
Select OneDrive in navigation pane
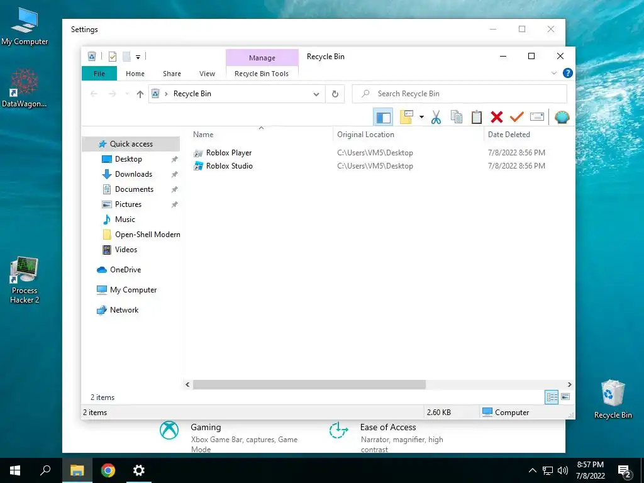pyautogui.click(x=125, y=270)
